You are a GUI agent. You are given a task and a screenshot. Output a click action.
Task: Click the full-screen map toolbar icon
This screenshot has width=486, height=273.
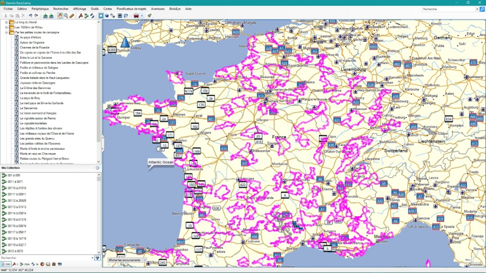pos(120,16)
